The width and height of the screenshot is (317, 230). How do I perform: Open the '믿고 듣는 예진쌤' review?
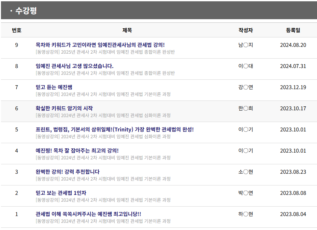coord(54,87)
